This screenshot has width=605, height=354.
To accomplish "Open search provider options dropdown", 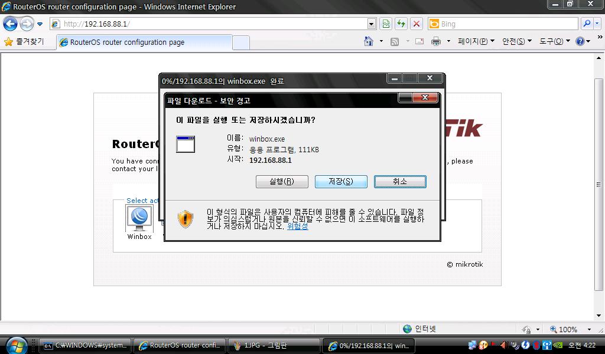I will 597,24.
